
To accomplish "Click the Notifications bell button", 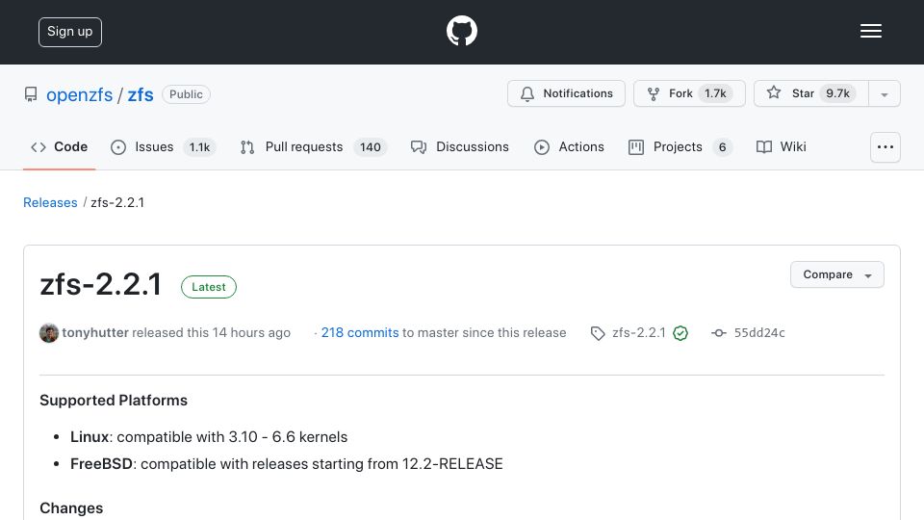I will pos(566,93).
